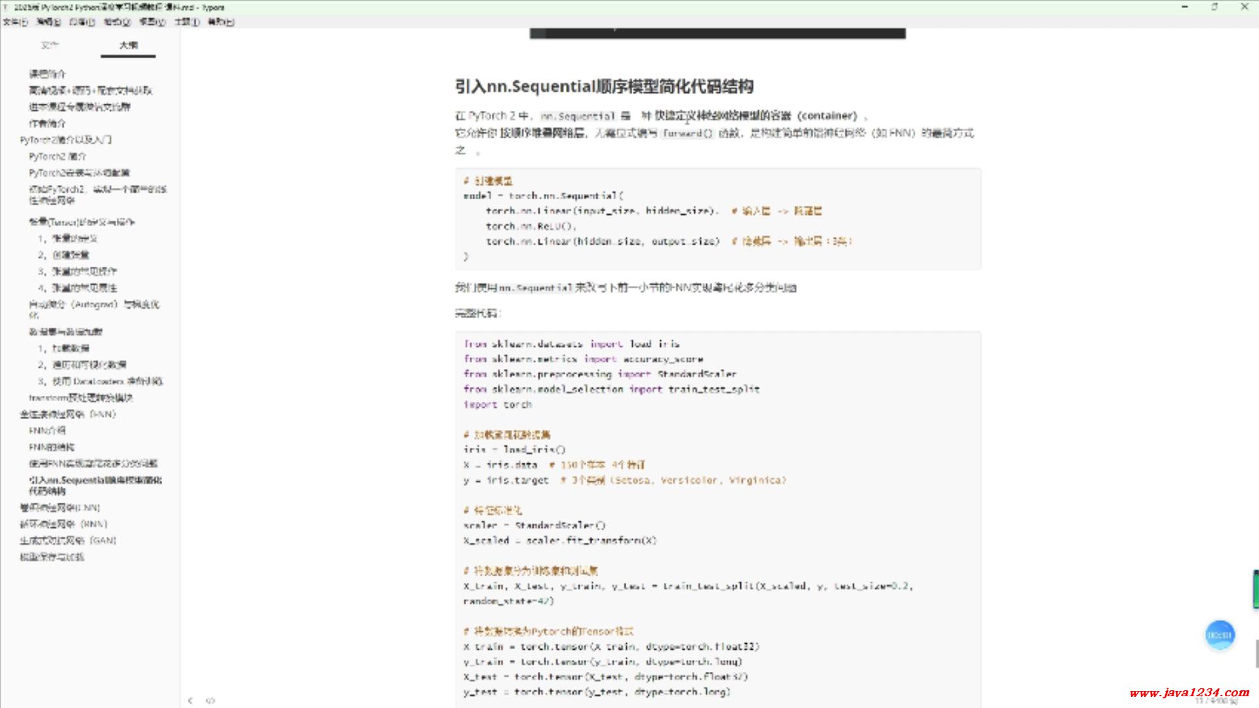Navigate to FNN介绍 in the outline
The image size is (1259, 708).
click(47, 430)
